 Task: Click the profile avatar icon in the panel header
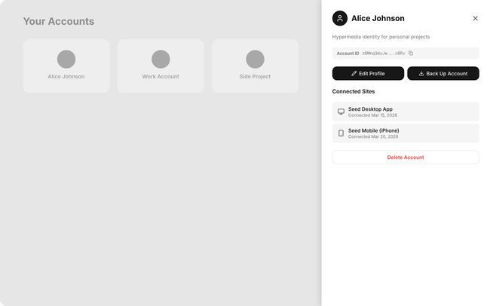340,18
